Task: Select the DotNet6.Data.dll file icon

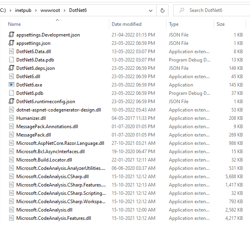Action: click(11, 51)
